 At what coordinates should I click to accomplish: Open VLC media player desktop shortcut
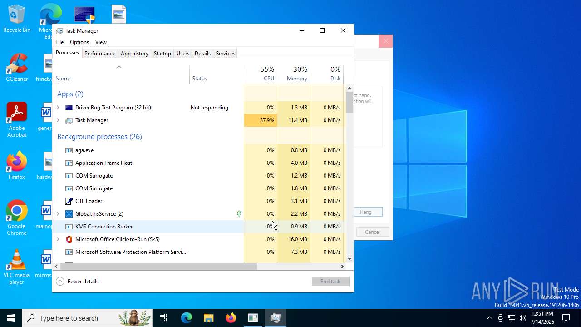coord(17,267)
